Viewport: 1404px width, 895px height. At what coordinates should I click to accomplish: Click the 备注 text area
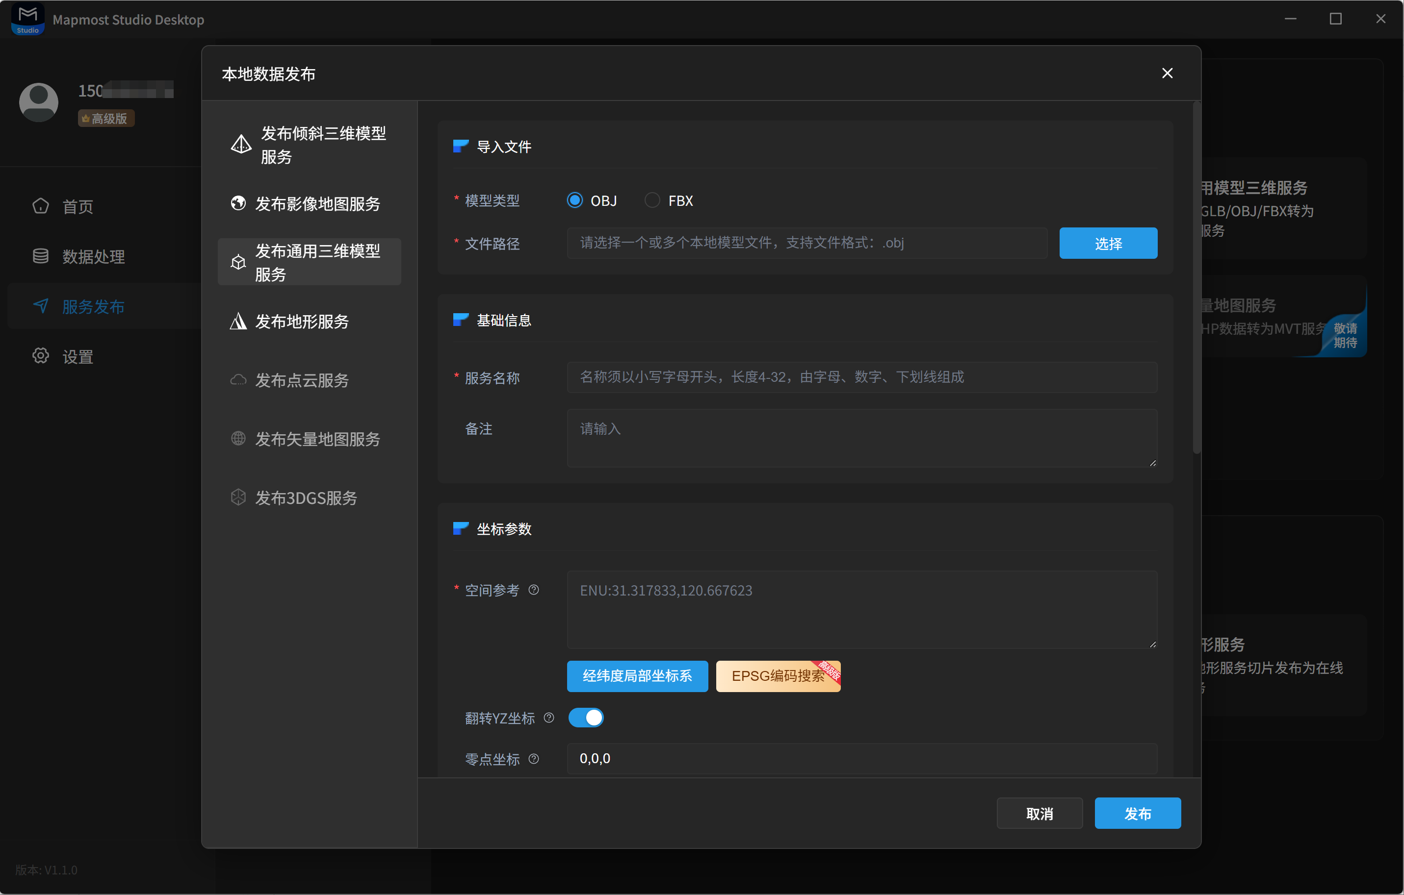(862, 438)
